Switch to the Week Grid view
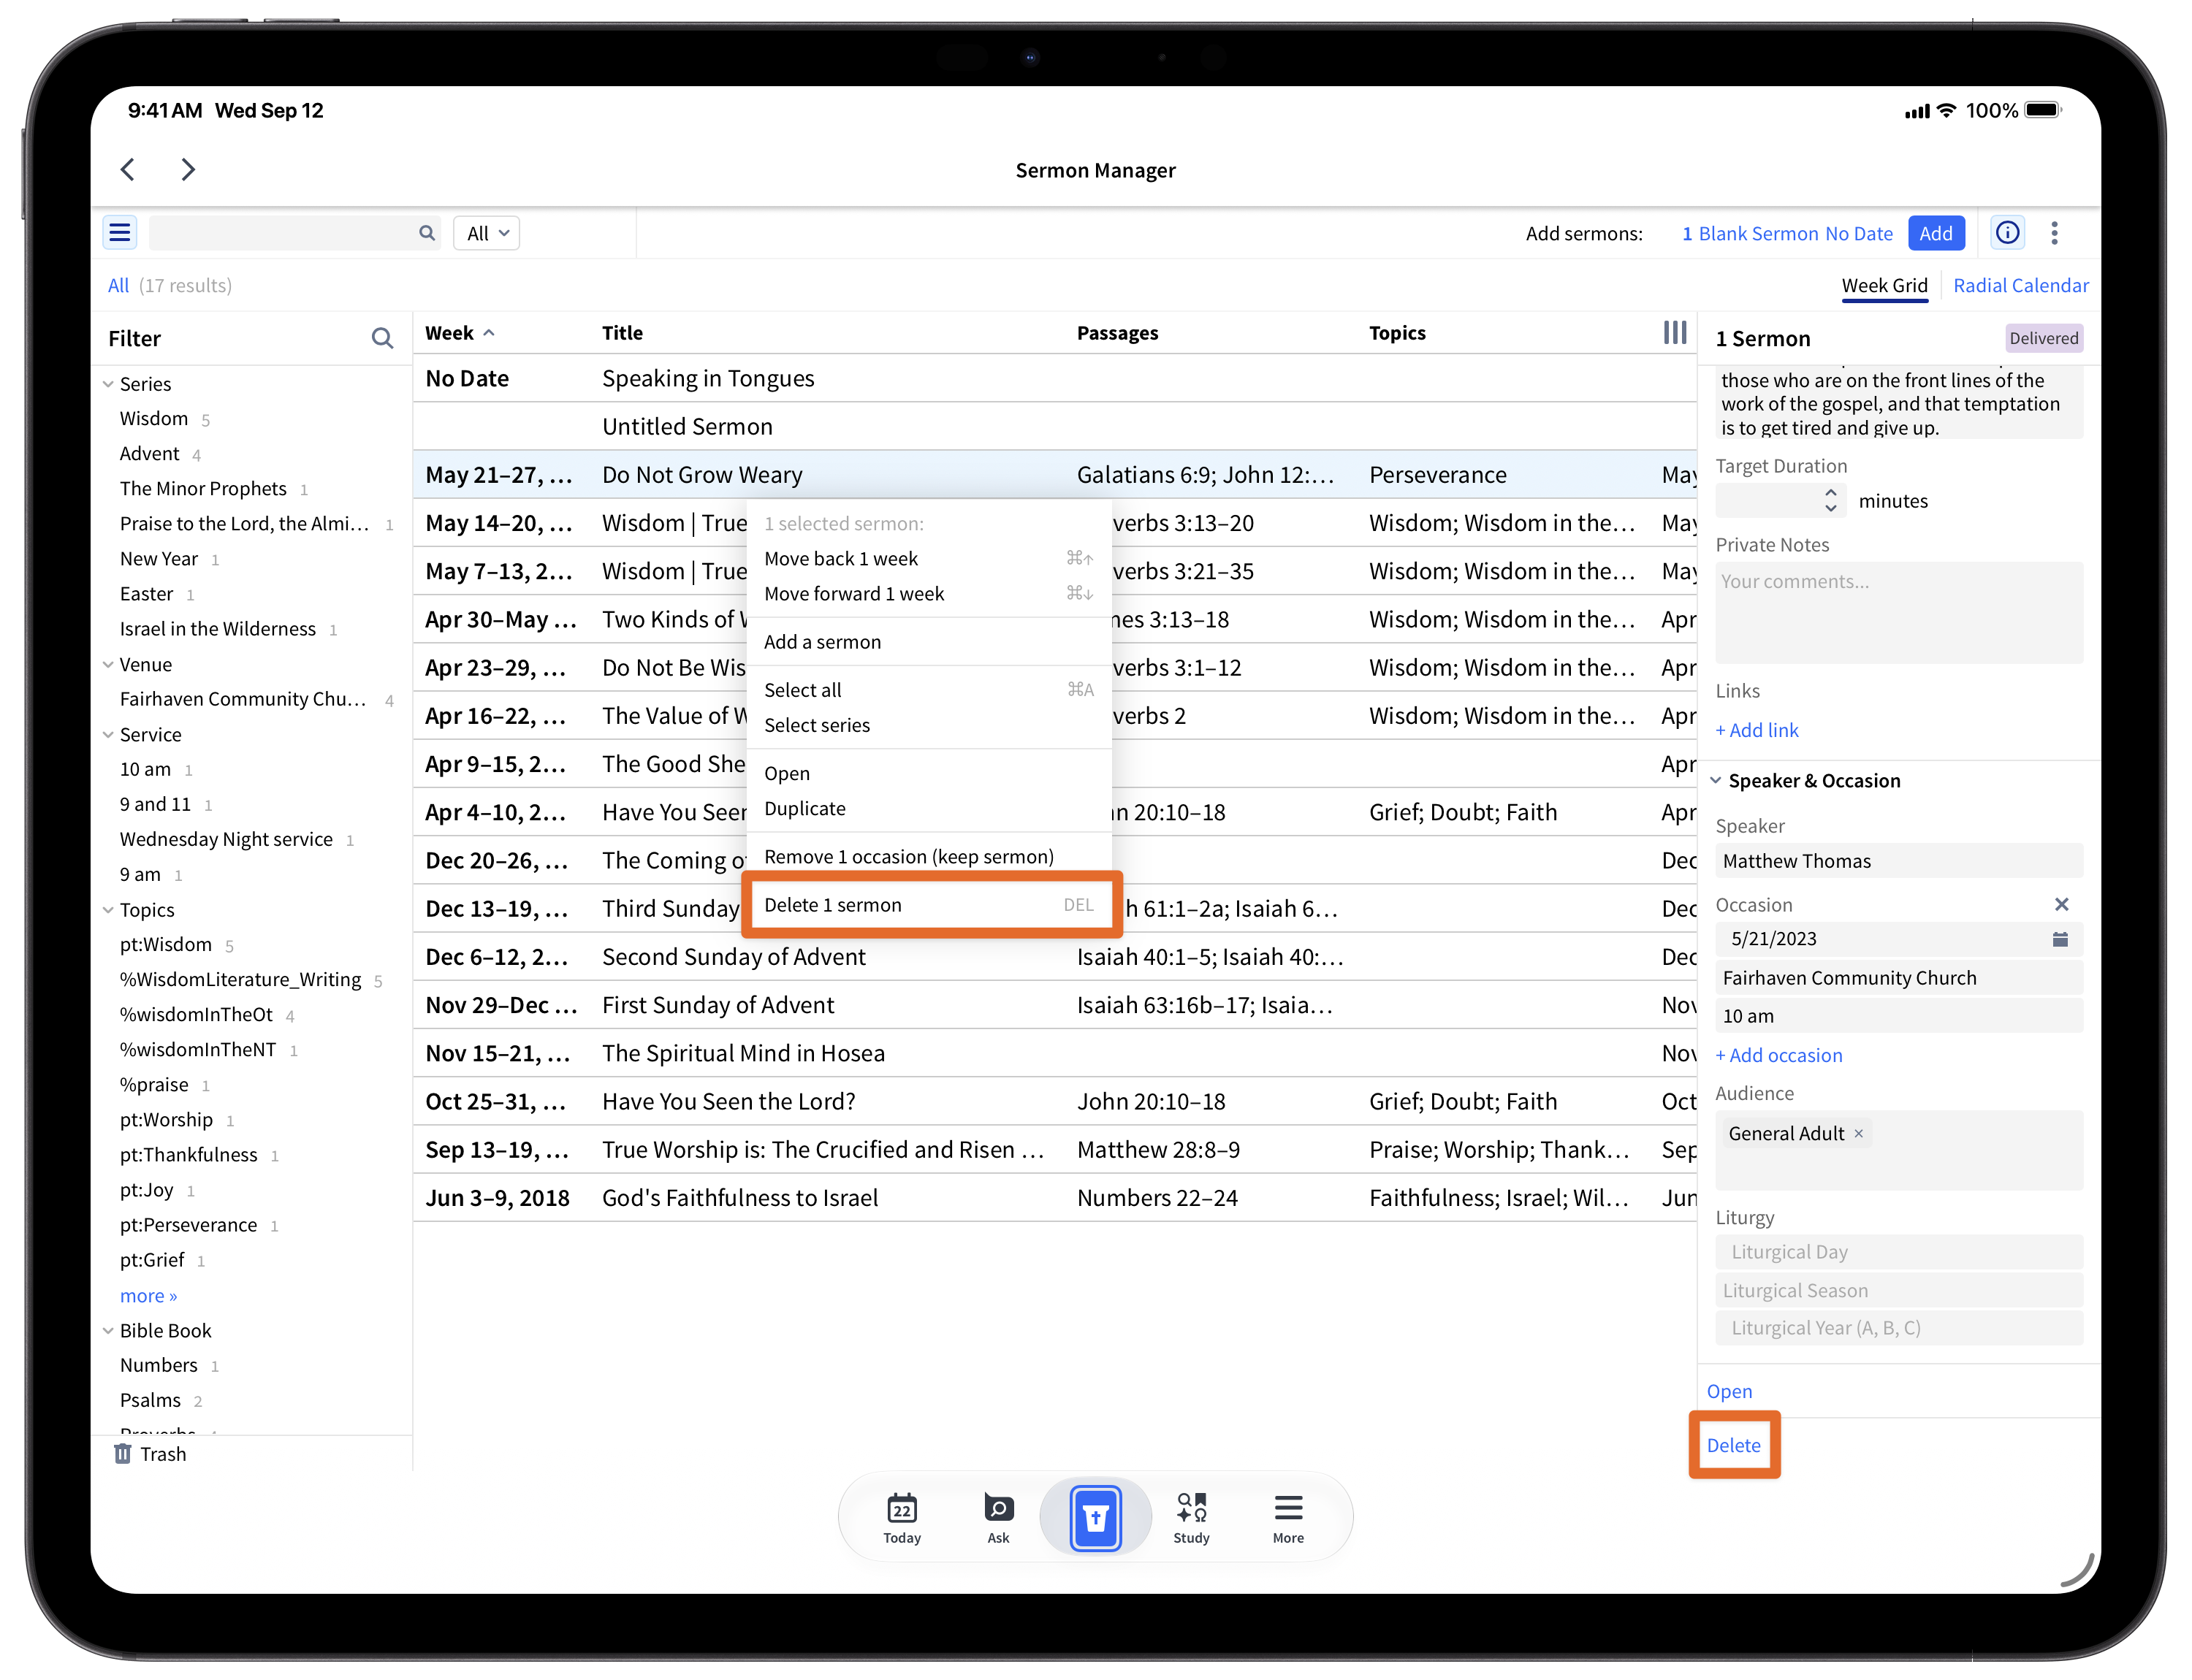 [1884, 285]
